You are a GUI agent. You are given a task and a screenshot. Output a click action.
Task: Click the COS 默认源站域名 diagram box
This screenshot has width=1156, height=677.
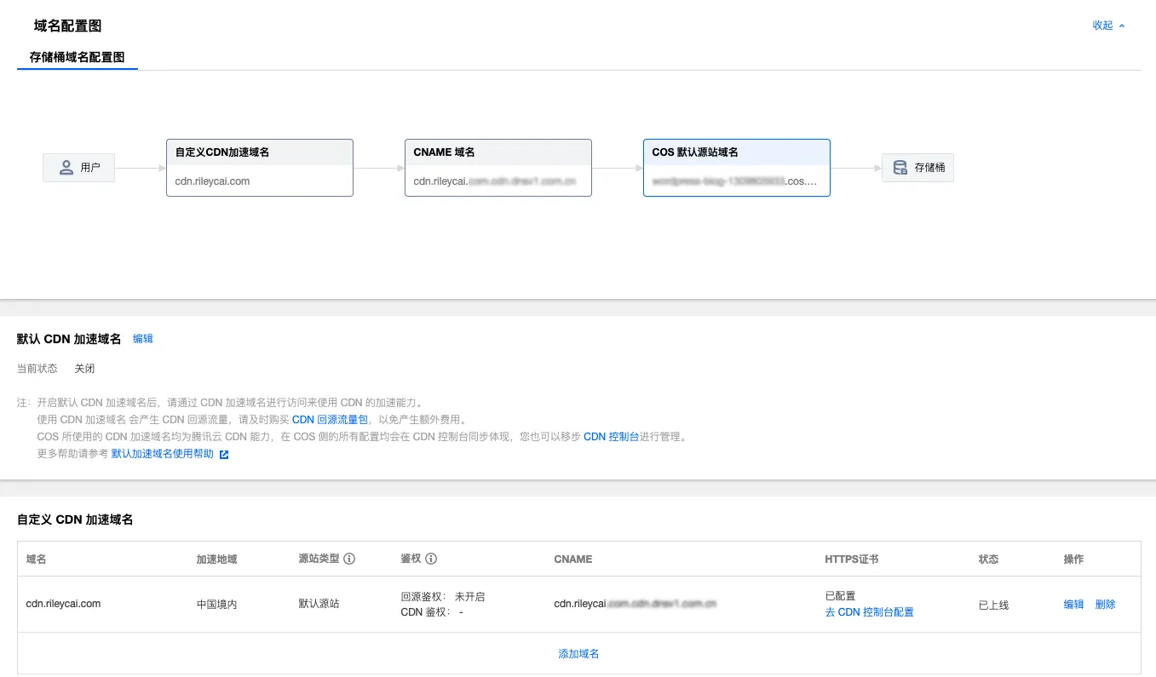(x=737, y=168)
